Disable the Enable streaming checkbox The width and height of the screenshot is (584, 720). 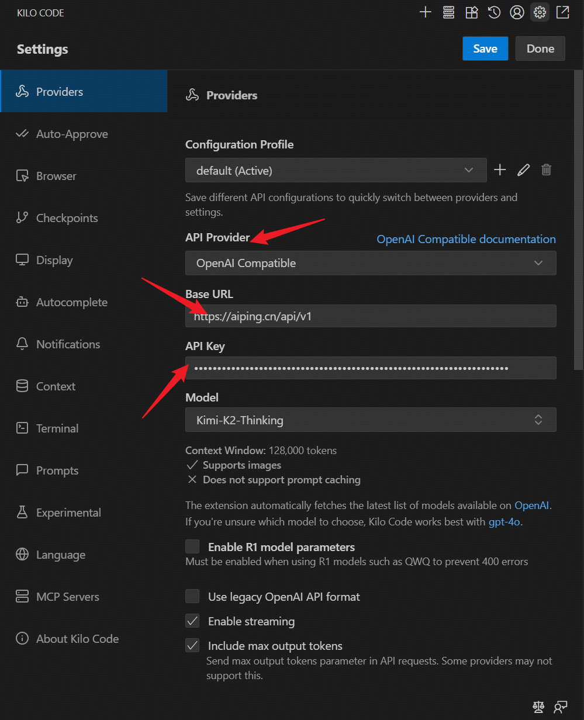pyautogui.click(x=192, y=621)
